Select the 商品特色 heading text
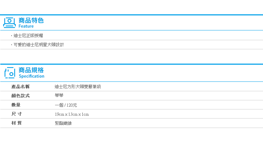 coord(31,20)
